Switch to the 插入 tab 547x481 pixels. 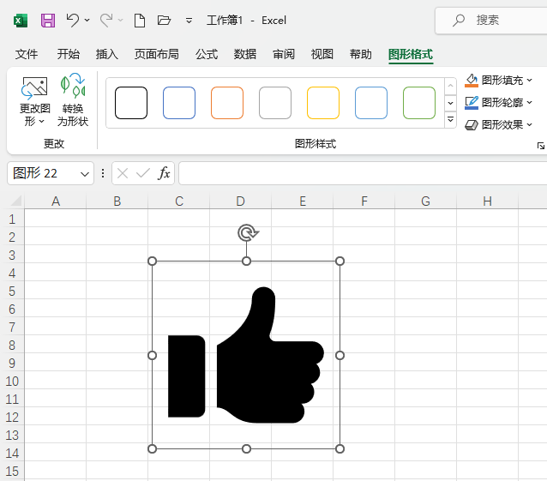[x=107, y=54]
